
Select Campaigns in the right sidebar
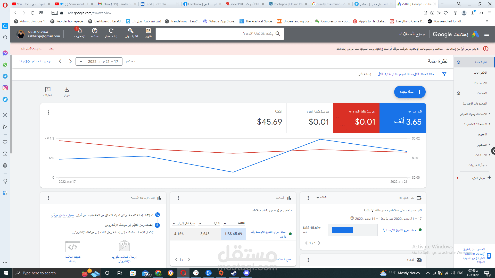(x=482, y=93)
